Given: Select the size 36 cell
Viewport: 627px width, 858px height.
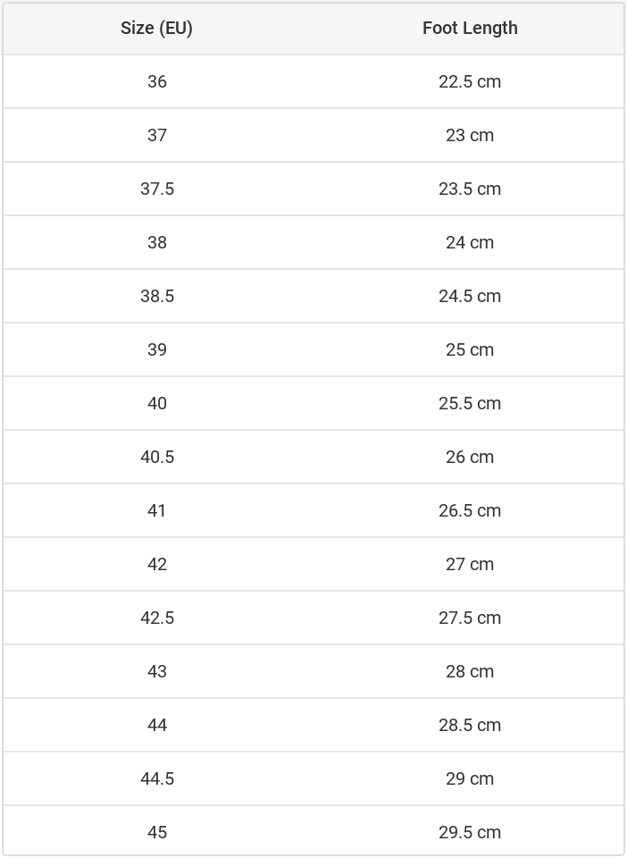Looking at the screenshot, I should pos(157,81).
